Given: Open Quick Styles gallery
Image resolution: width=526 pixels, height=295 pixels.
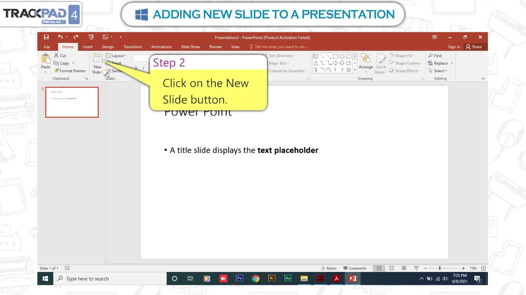Looking at the screenshot, I should (380, 64).
